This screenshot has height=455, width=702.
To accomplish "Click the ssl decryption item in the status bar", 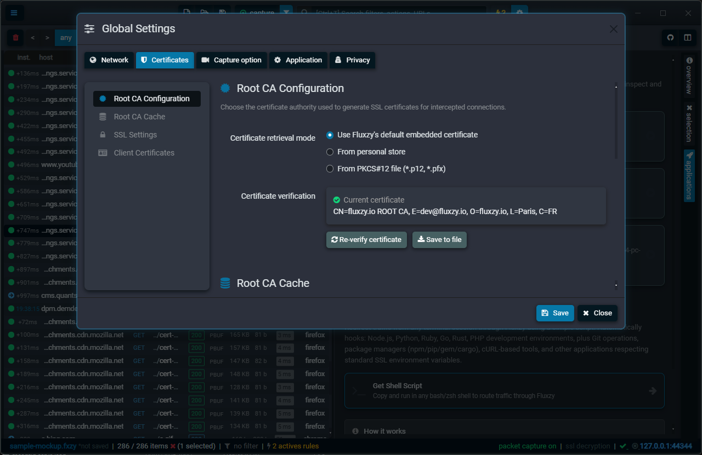I will pos(587,446).
